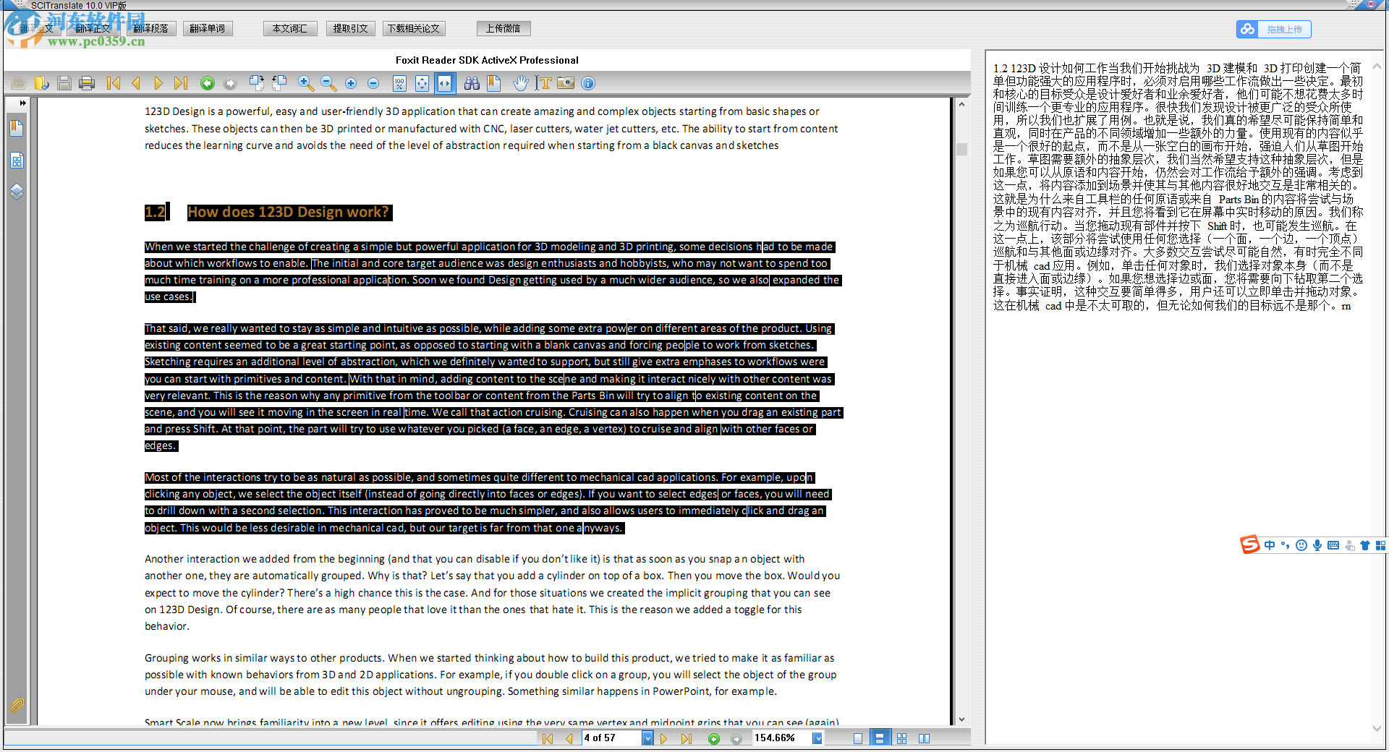Viewport: 1389px width, 752px height.
Task: Click the gray forward-view arrow in the status bar
Action: (x=736, y=739)
